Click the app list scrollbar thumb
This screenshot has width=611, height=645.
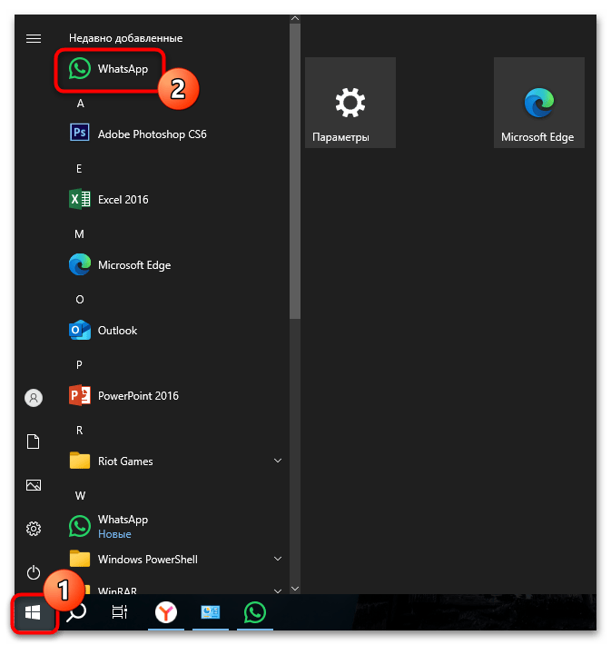[x=295, y=171]
